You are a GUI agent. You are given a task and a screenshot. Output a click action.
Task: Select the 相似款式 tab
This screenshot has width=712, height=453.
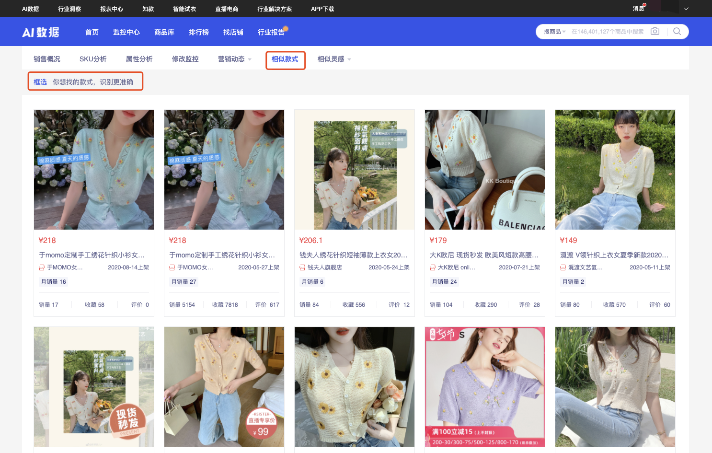[285, 59]
